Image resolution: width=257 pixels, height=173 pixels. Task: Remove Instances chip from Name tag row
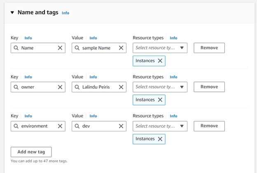tap(160, 61)
